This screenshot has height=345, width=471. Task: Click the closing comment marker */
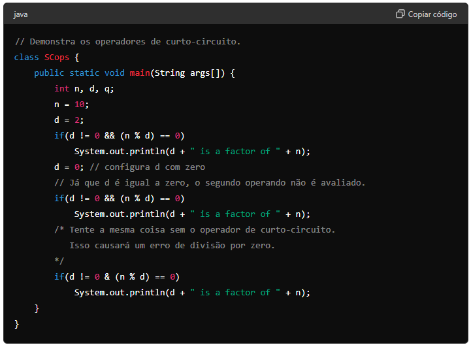coord(59,261)
